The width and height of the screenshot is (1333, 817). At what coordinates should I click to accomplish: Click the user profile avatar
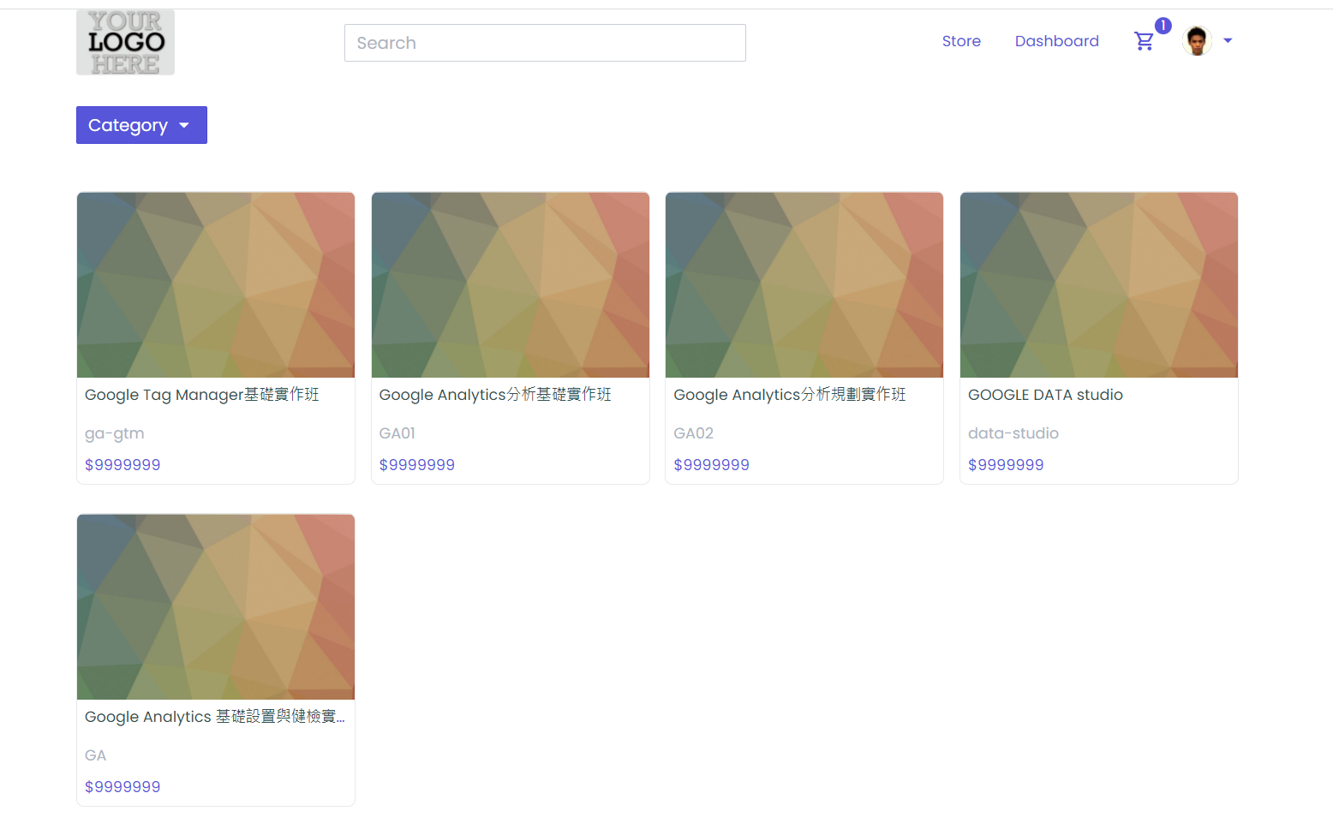click(x=1197, y=41)
